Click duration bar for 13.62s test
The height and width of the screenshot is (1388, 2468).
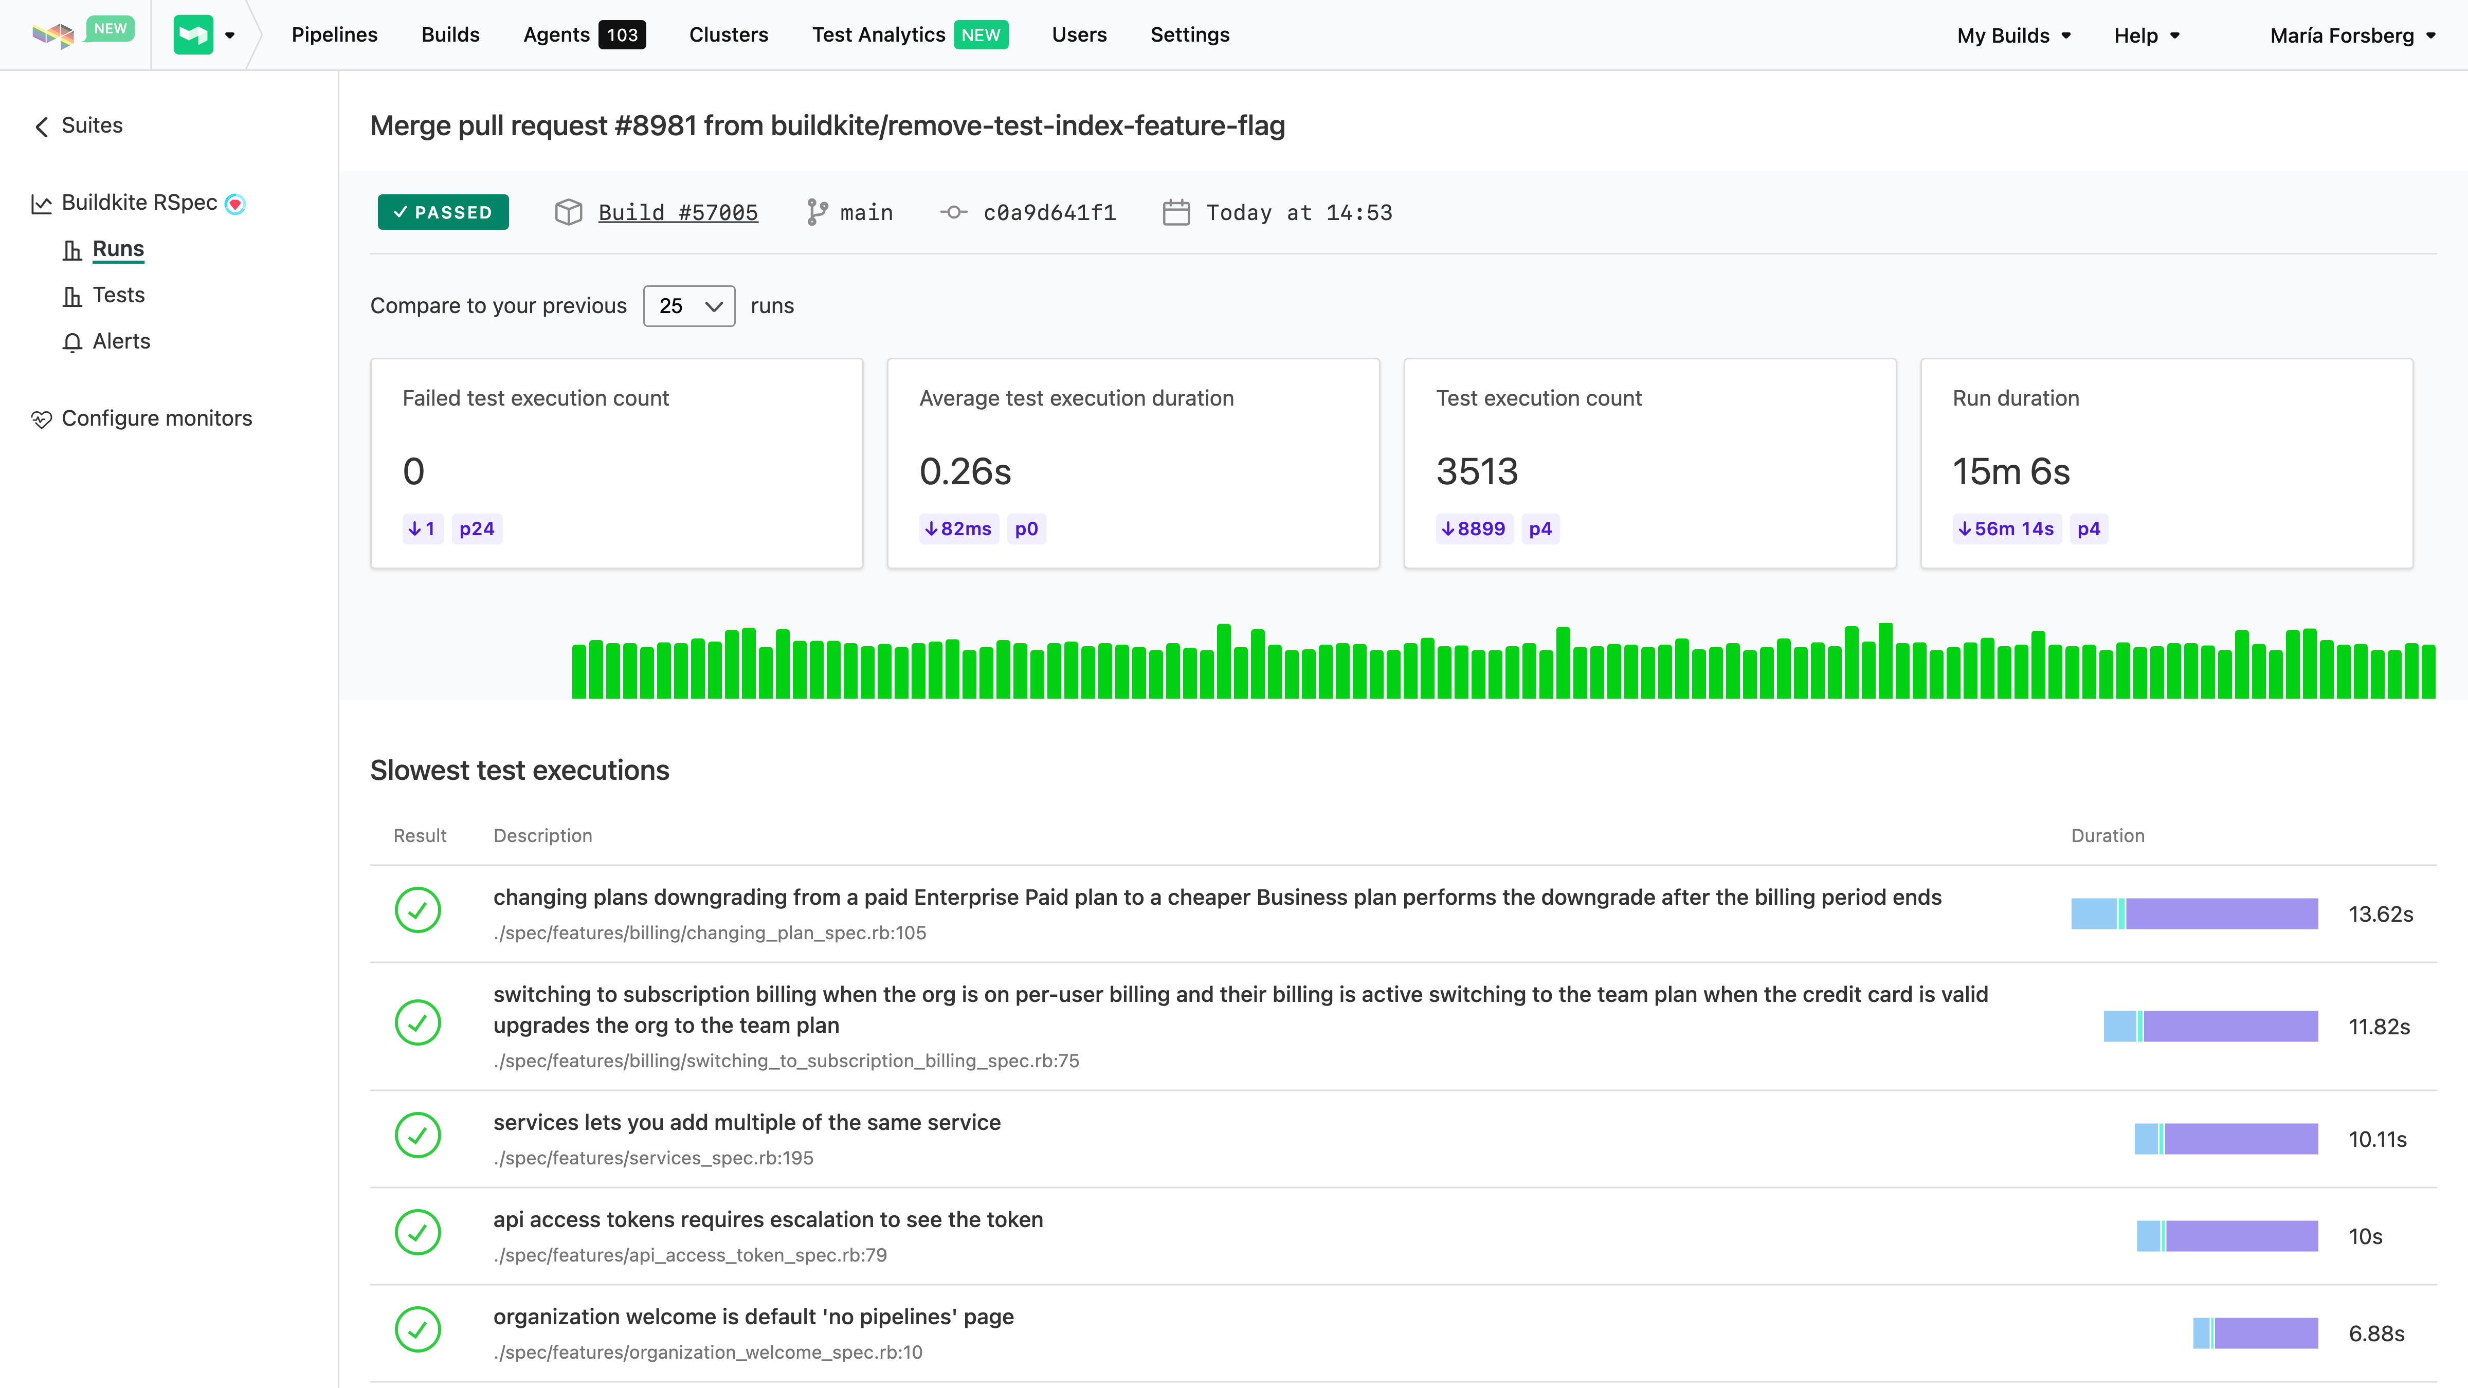[2194, 914]
